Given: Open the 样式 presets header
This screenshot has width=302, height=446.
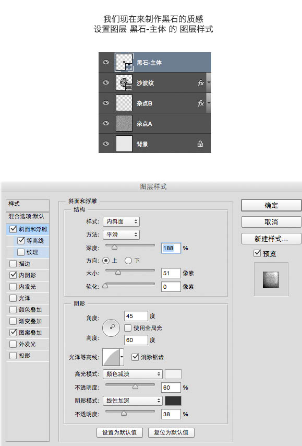Looking at the screenshot, I should [28, 204].
